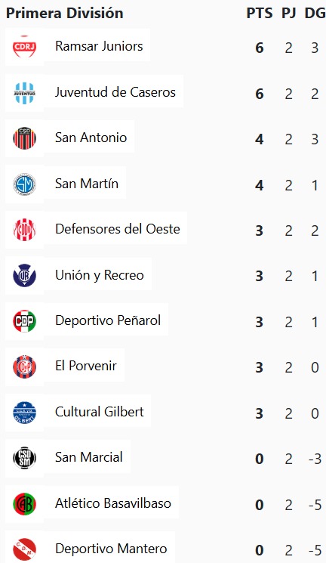Click the Ramsar Juniors CDRJ crest
326x563 pixels.
tap(24, 47)
